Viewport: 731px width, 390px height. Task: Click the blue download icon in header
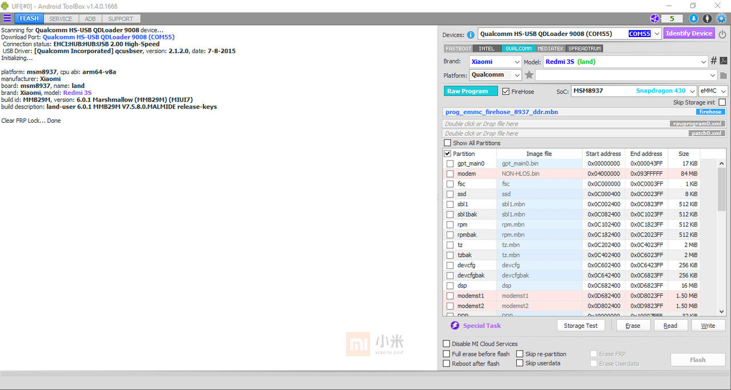694,18
